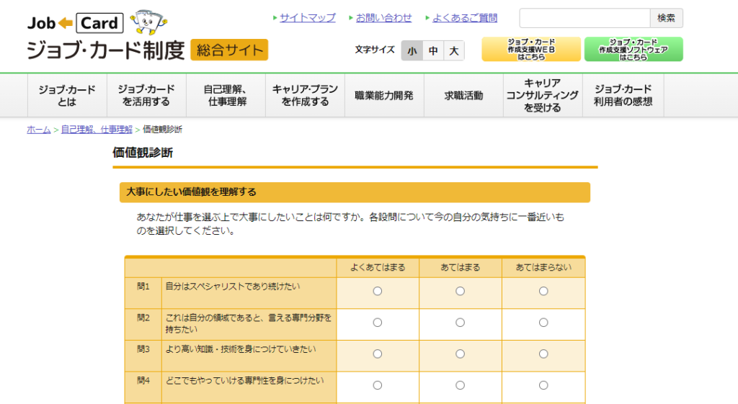The image size is (738, 404).
Task: Open the キャリア・プランを作成する menu
Action: (x=305, y=95)
